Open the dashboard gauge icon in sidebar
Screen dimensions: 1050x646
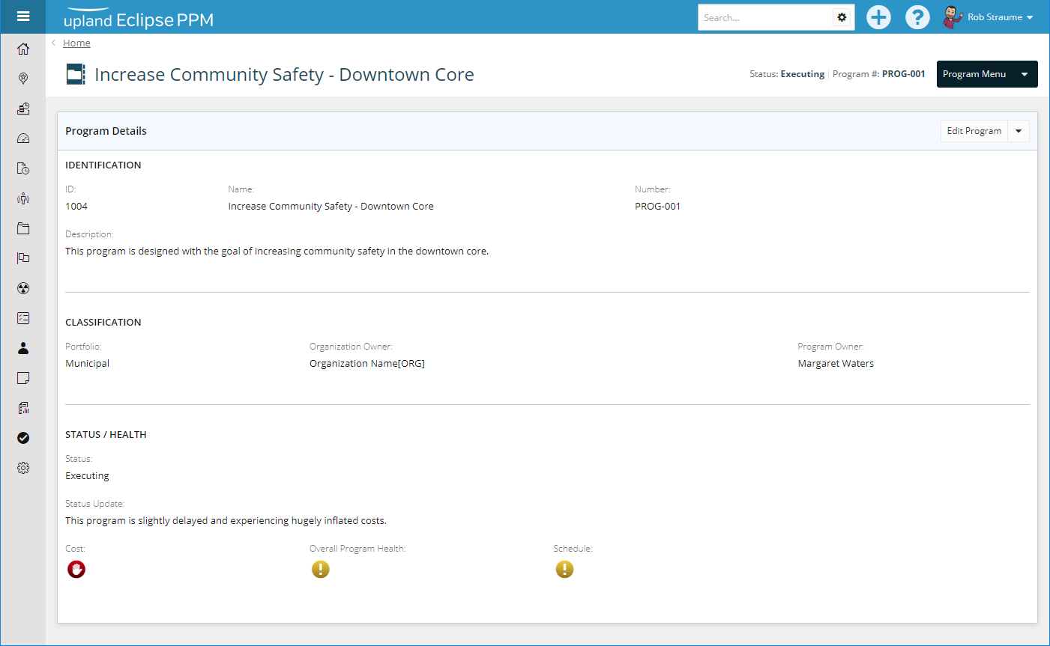click(x=23, y=138)
